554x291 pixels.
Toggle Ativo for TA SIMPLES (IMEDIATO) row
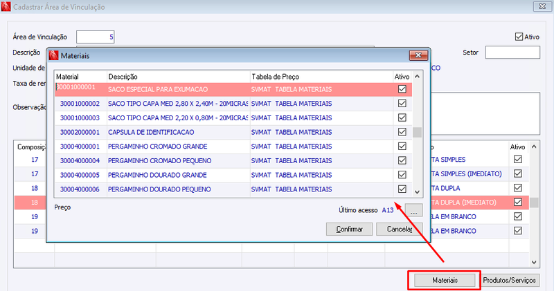(518, 173)
